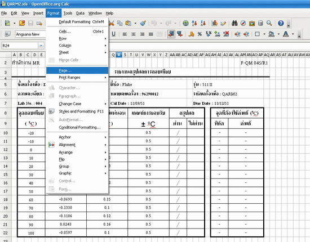The image size is (310, 242).
Task: Open the Font Color dropdown arrow
Action: pos(293,34)
